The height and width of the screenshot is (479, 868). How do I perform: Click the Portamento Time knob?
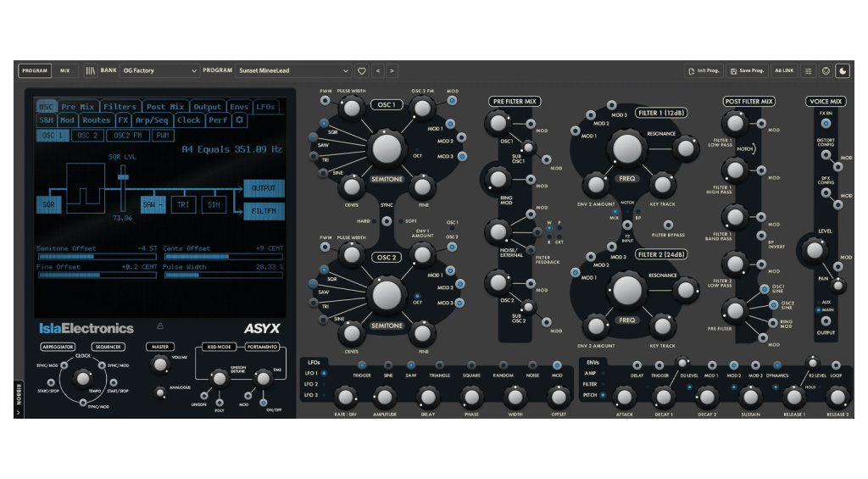point(263,379)
